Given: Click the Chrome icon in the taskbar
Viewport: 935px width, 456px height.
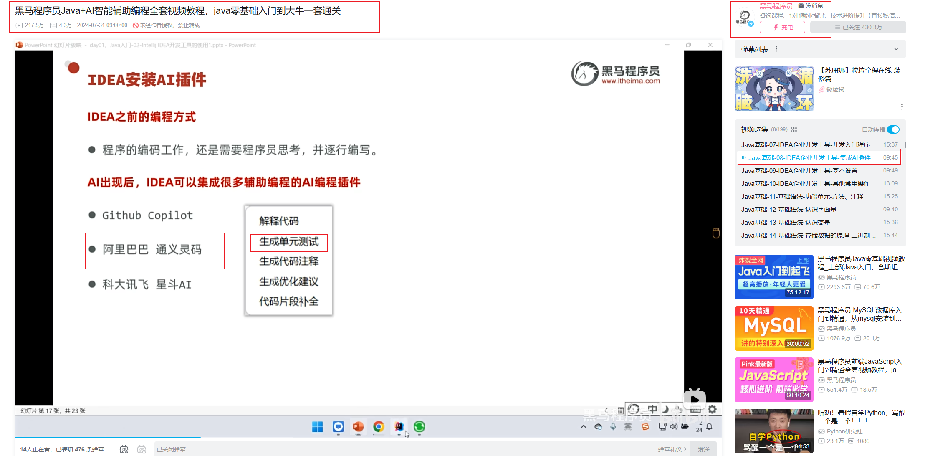Looking at the screenshot, I should tap(379, 427).
